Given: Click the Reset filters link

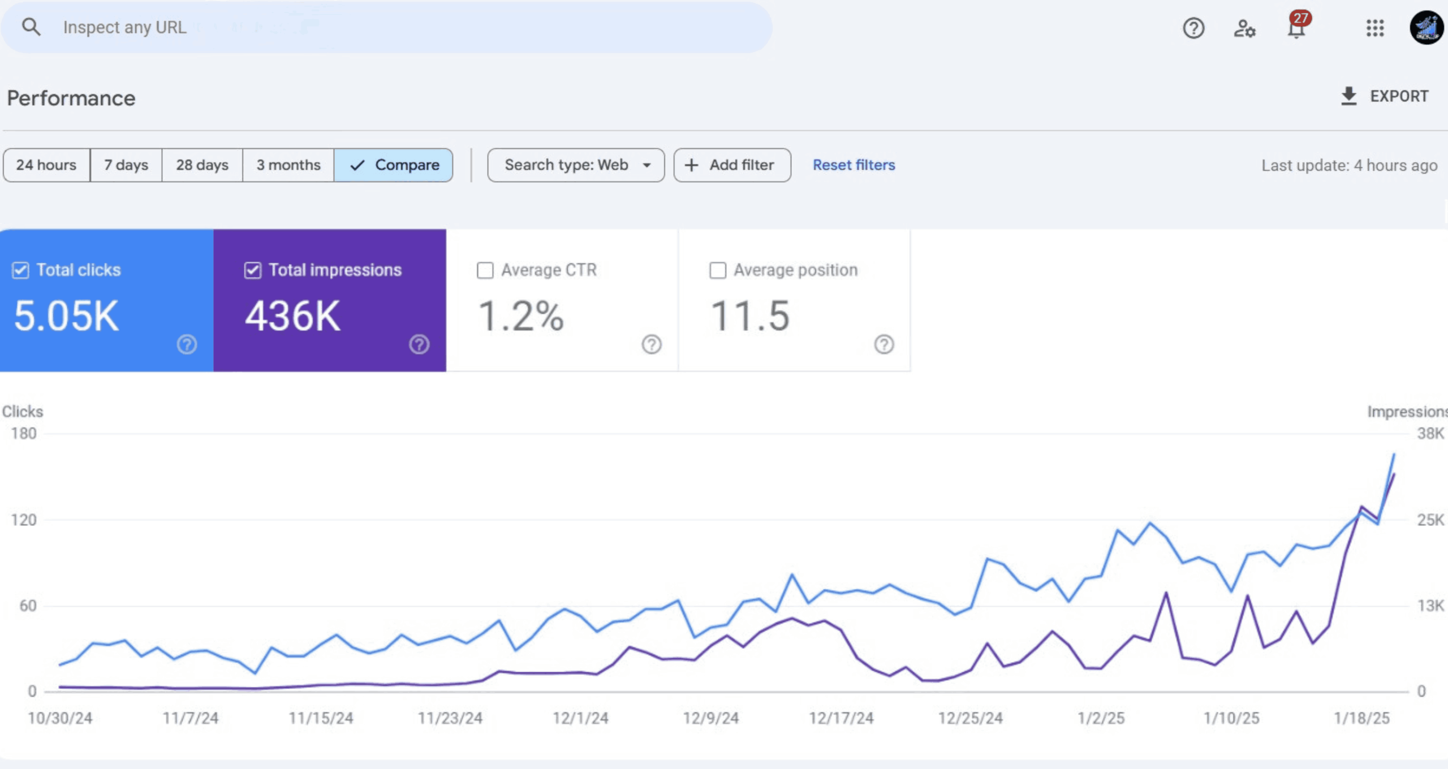Looking at the screenshot, I should click(854, 165).
